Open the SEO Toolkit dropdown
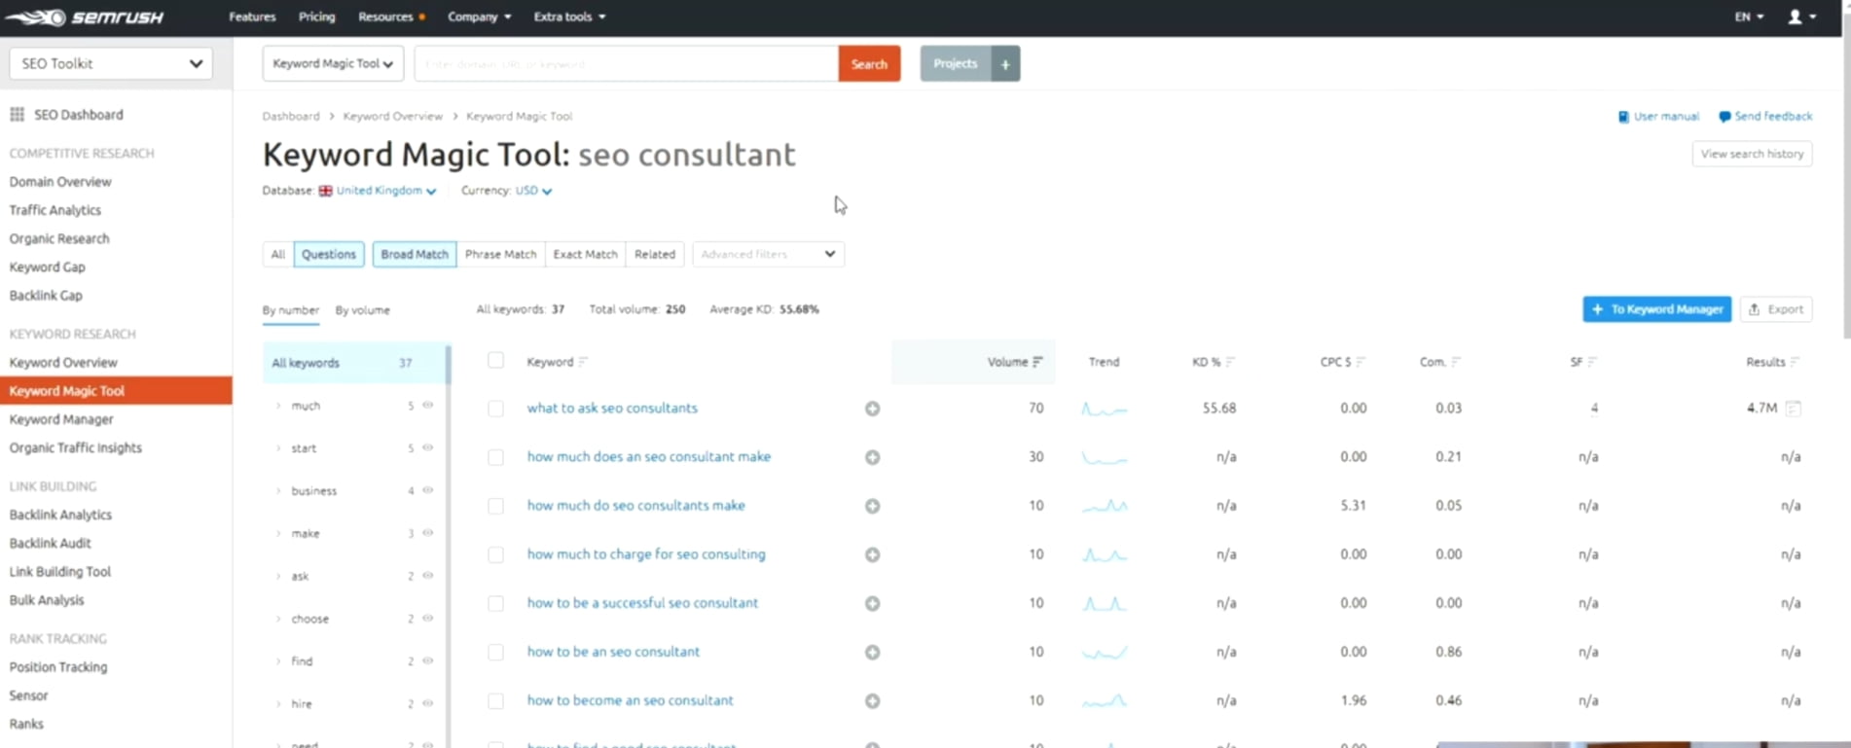The height and width of the screenshot is (748, 1851). point(111,63)
